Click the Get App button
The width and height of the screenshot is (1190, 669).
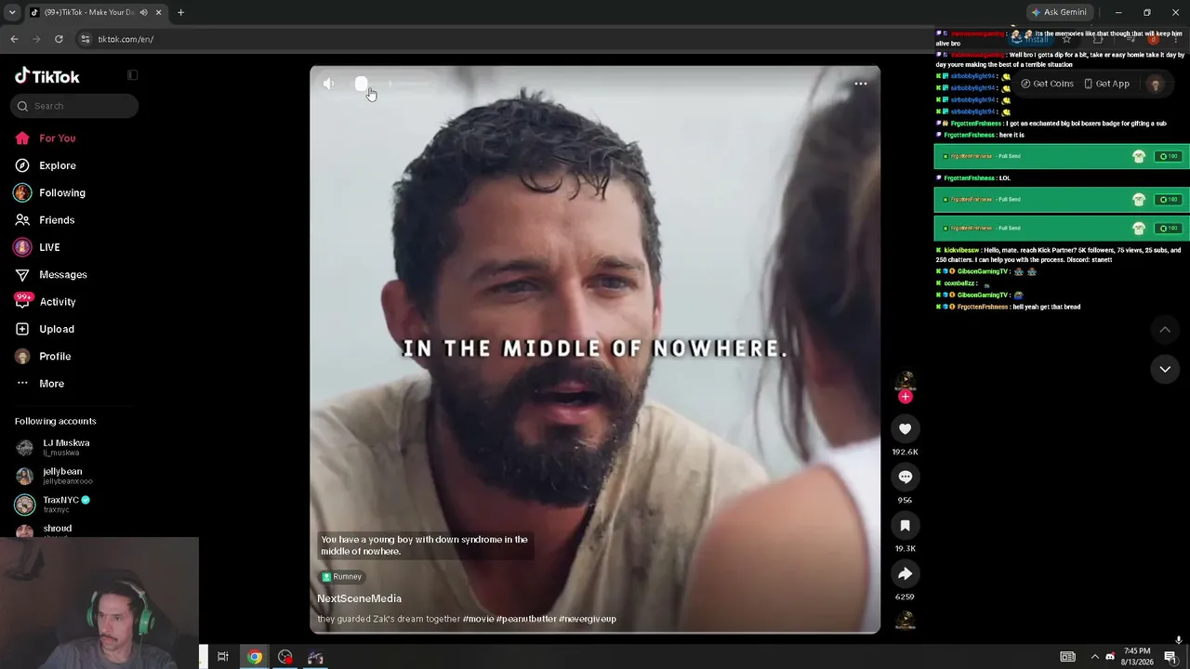click(1107, 84)
